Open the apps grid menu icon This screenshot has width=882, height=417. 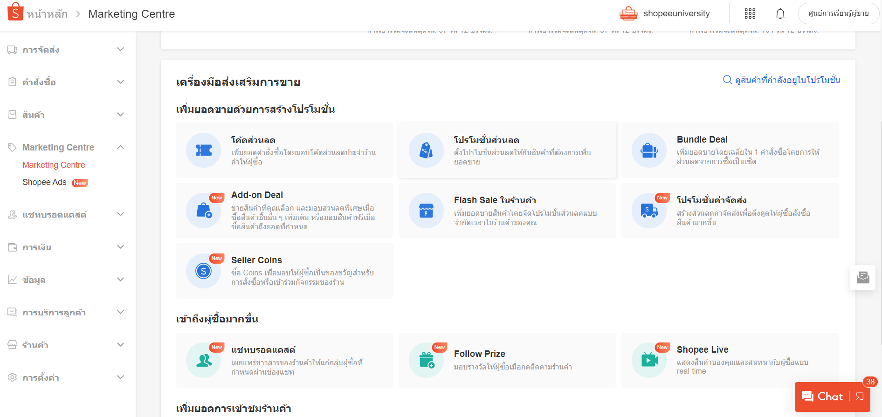[x=750, y=14]
